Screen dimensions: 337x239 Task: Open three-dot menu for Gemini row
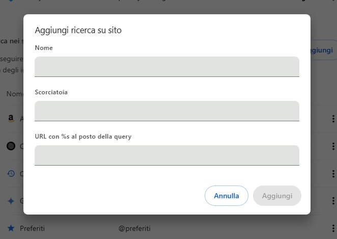[x=333, y=201]
